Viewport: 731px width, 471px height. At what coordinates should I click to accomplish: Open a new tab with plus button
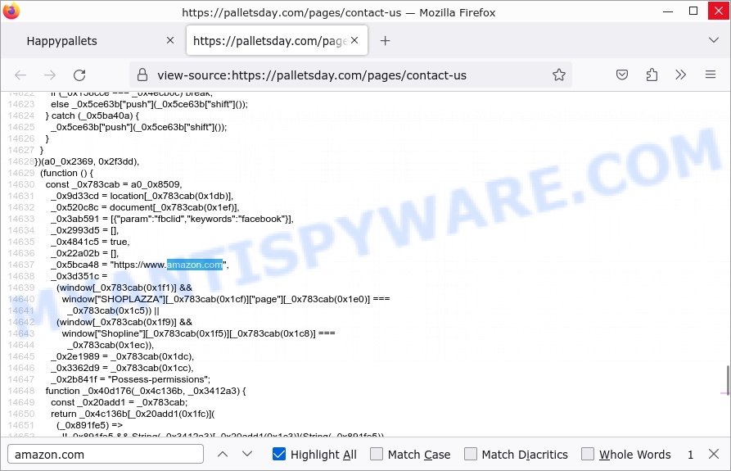click(x=385, y=41)
